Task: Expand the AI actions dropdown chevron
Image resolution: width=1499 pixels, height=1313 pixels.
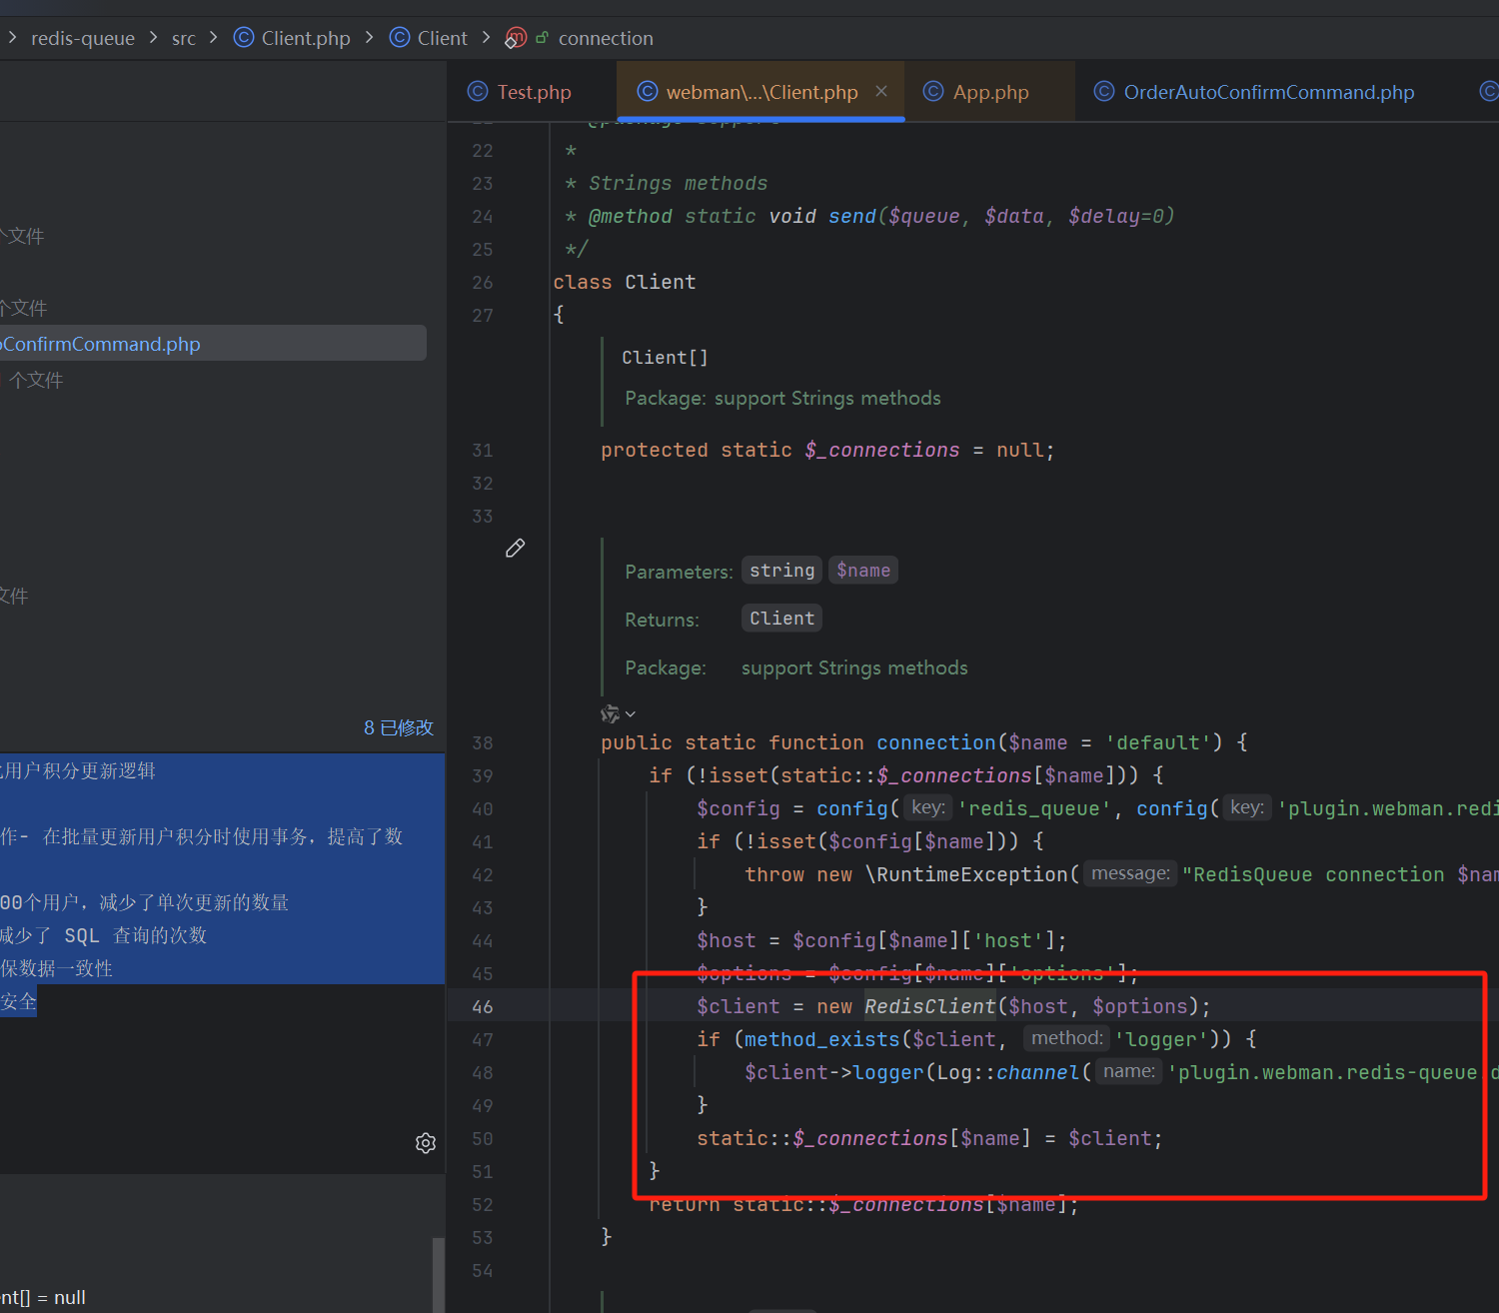Action: [631, 714]
